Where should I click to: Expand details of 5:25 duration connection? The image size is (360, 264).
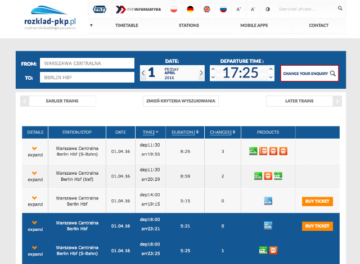[35, 251]
